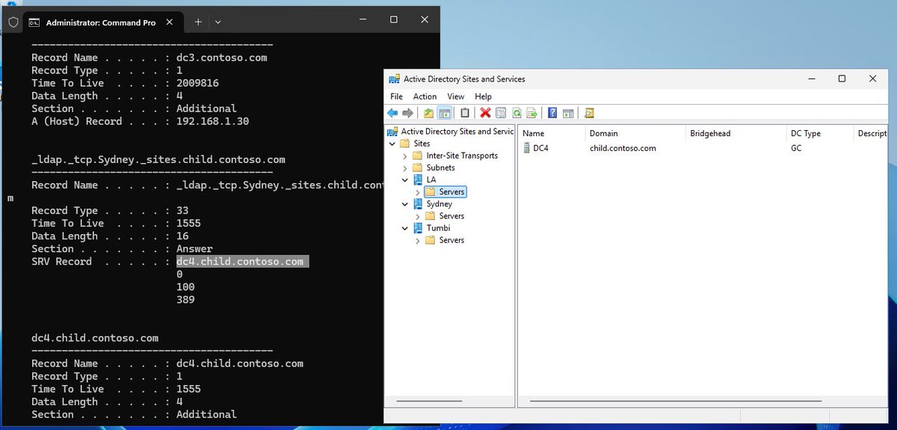Click the green Refresh toolbar icon
The width and height of the screenshot is (897, 430).
[x=517, y=113]
